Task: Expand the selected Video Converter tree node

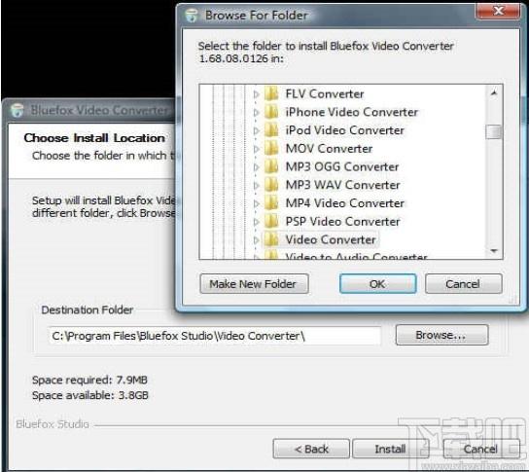Action: point(257,240)
